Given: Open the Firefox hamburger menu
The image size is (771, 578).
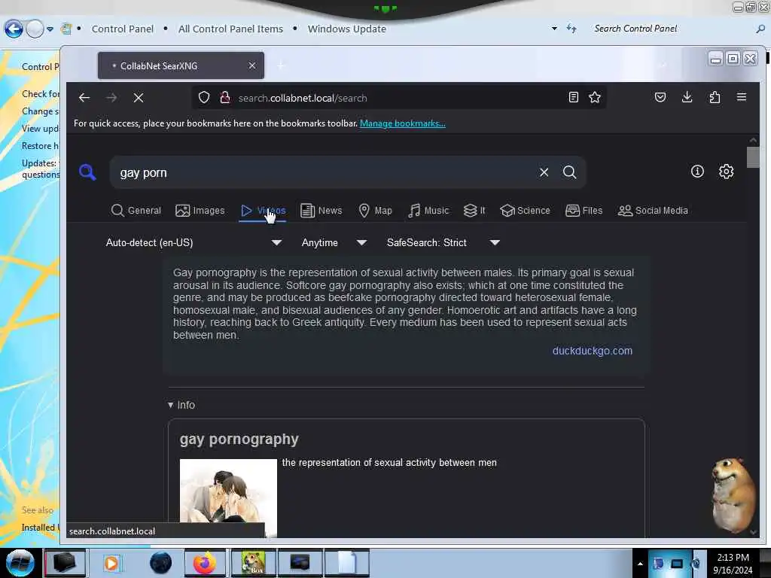Looking at the screenshot, I should pos(742,97).
